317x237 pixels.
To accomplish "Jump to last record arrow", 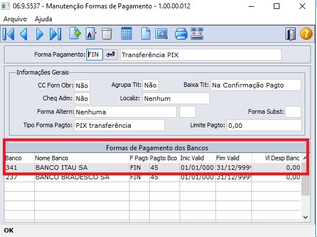I will point(56,34).
